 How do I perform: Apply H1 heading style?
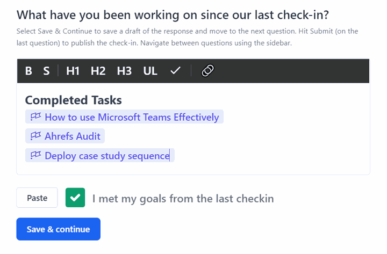pyautogui.click(x=73, y=71)
